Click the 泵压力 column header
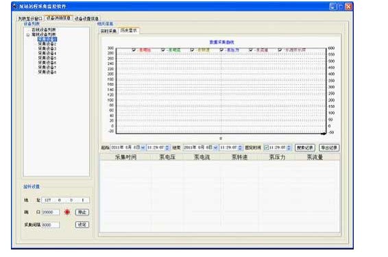Screen dimensions: 388x257 [x=277, y=157]
